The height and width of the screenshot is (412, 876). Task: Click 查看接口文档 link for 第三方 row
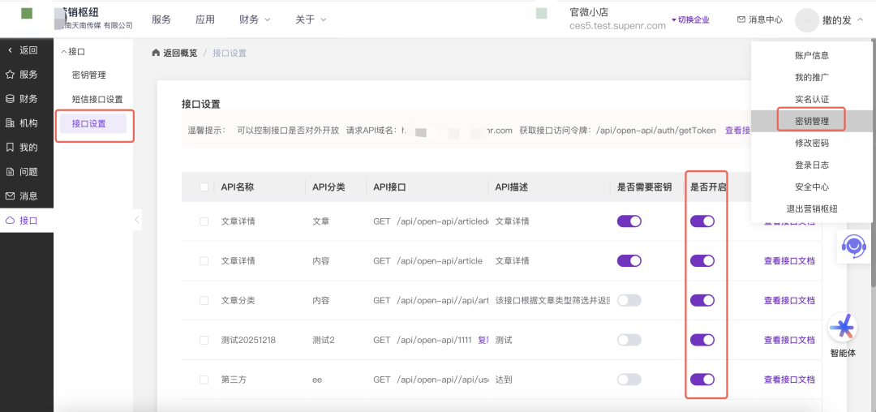[x=788, y=380]
